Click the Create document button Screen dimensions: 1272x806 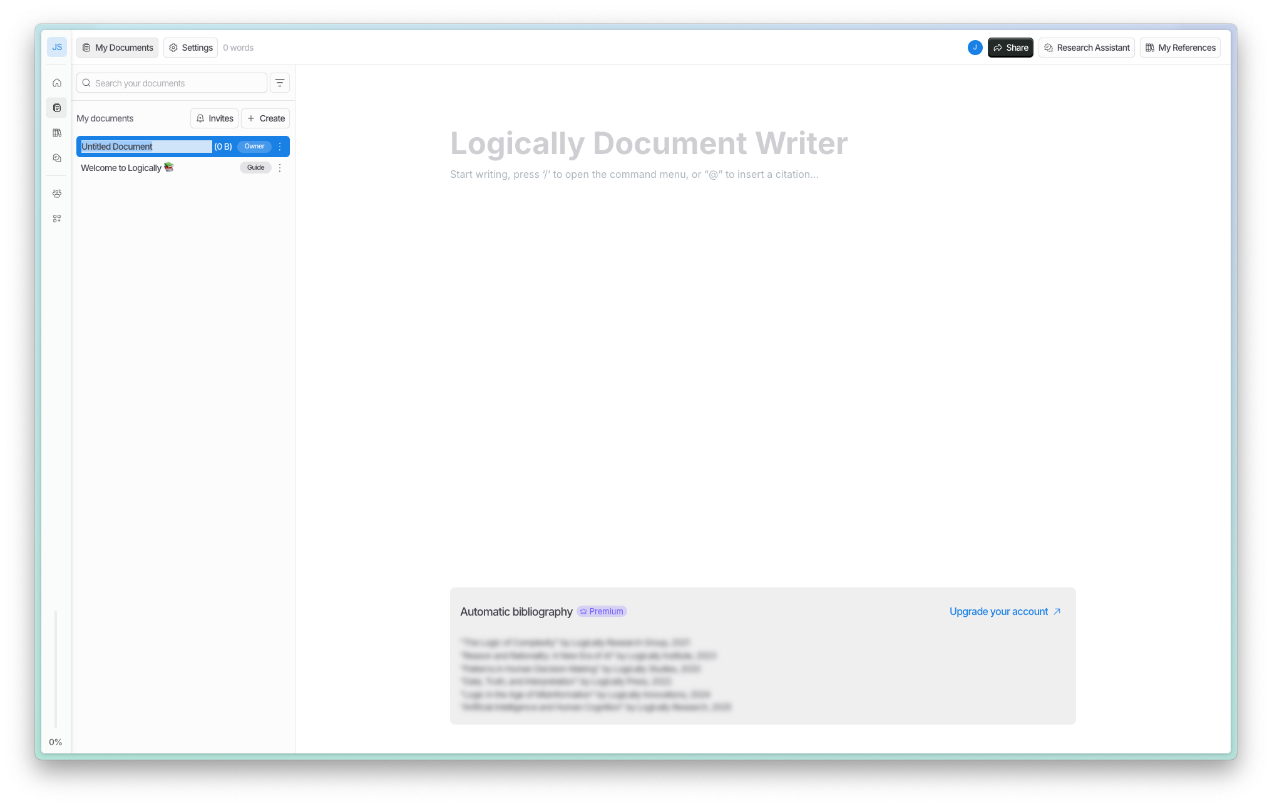tap(265, 118)
